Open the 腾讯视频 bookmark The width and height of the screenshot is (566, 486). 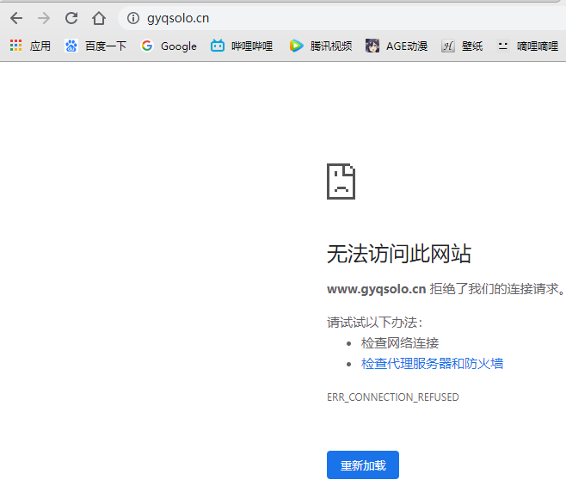coord(321,46)
